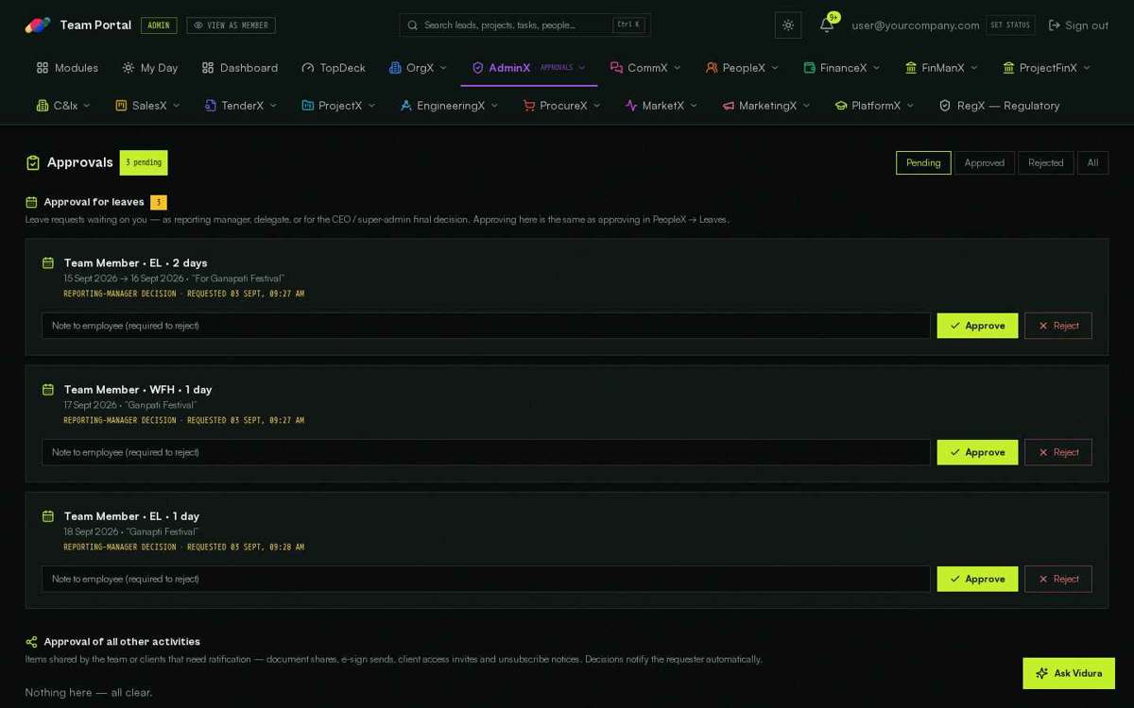Approve the WFH 1 day request
This screenshot has height=708, width=1134.
click(x=977, y=452)
